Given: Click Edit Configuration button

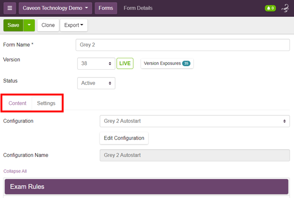Looking at the screenshot, I should point(124,138).
